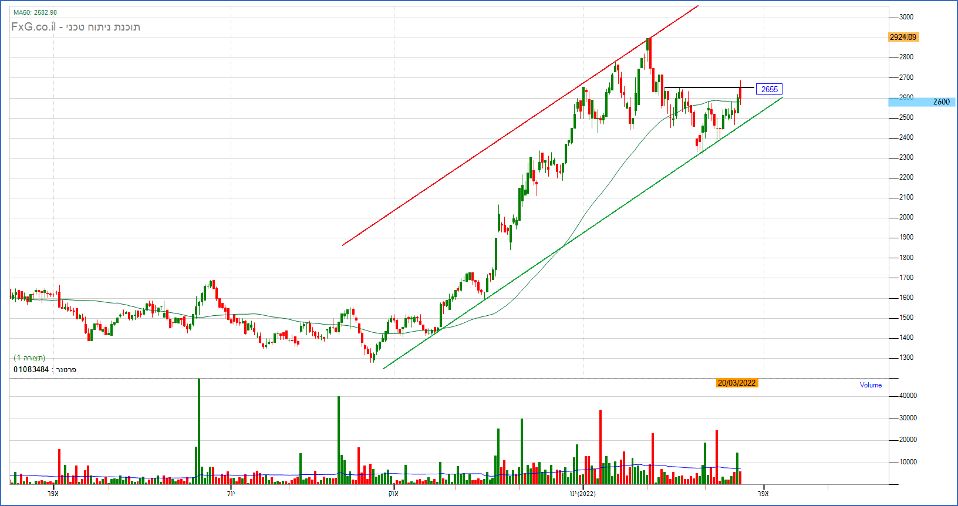Viewport: 958px width, 506px height.
Task: Click the 2000 price axis label
Action: [906, 217]
